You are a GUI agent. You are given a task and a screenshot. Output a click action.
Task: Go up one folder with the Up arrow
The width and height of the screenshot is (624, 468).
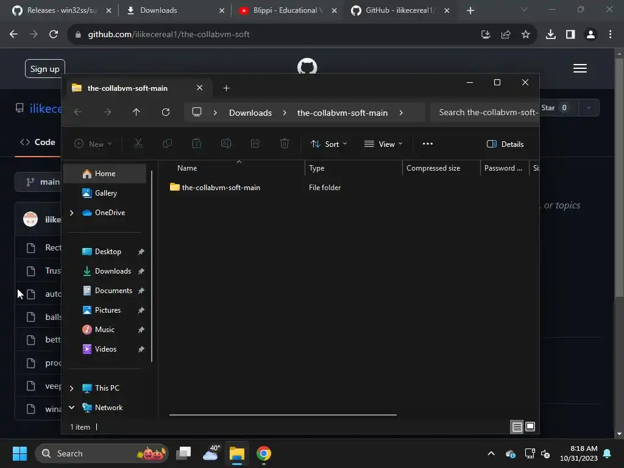[136, 112]
